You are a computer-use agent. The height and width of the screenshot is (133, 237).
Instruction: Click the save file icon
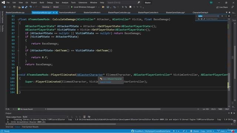point(23,7)
